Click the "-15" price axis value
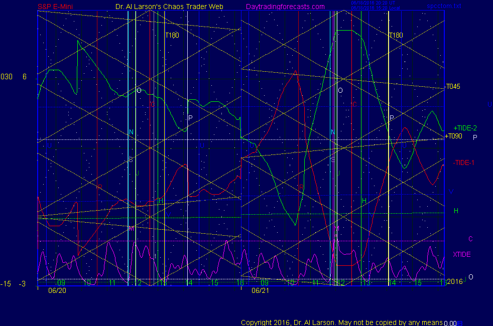The width and height of the screenshot is (493, 326). 6,284
